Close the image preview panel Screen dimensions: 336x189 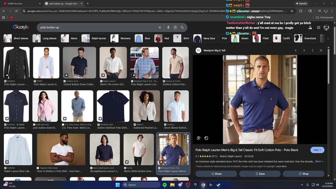[x=321, y=50]
